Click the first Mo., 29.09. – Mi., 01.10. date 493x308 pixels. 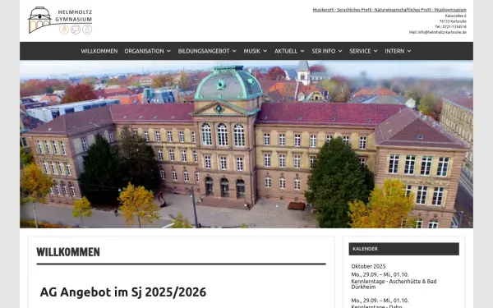click(x=380, y=274)
